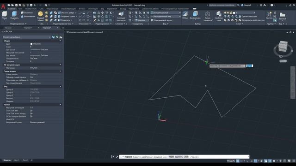The height and width of the screenshot is (166, 296).
Task: Expand the Layers (Слои) panel dropdown
Action: (240, 24)
